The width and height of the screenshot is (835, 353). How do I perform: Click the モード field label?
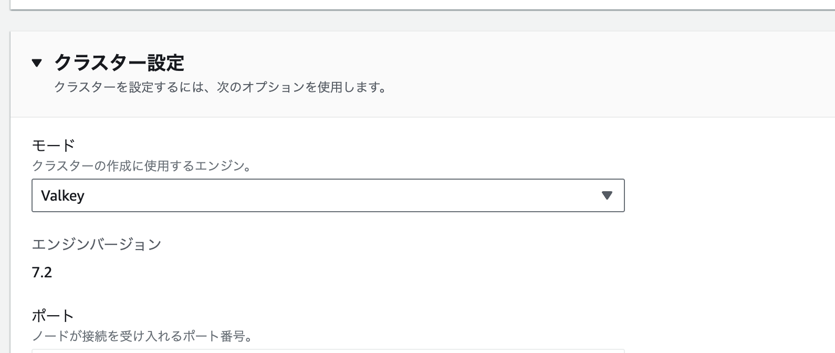54,145
